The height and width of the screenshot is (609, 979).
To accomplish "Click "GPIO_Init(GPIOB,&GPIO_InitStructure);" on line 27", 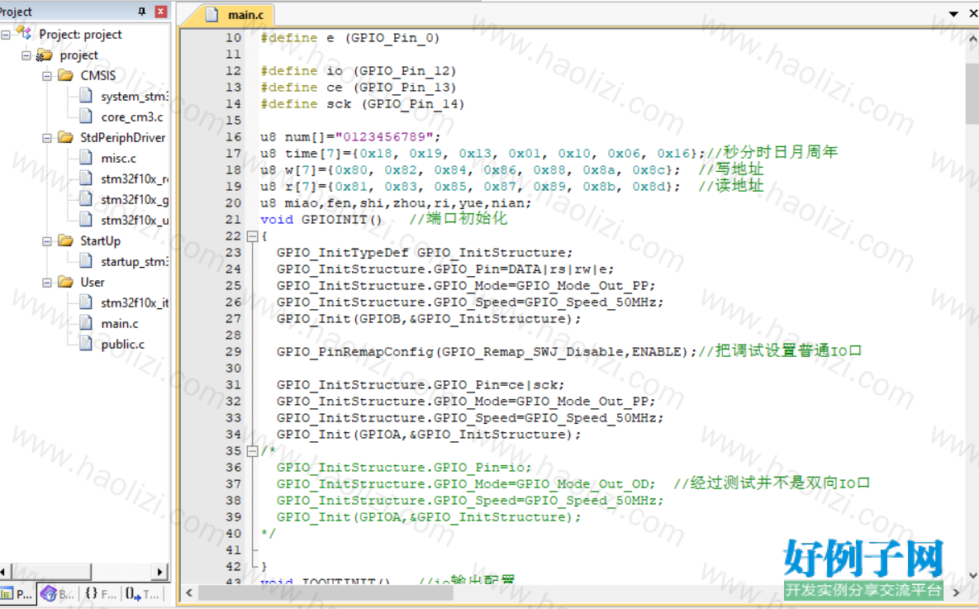I will tap(428, 319).
